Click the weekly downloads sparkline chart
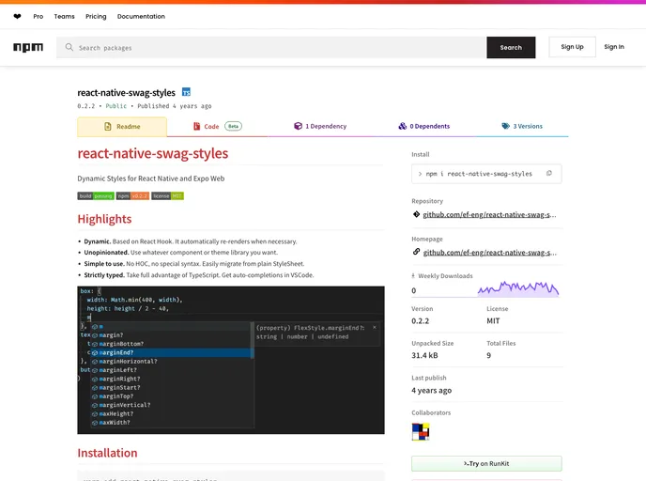Screen dimensions: 646x481 tap(518, 288)
